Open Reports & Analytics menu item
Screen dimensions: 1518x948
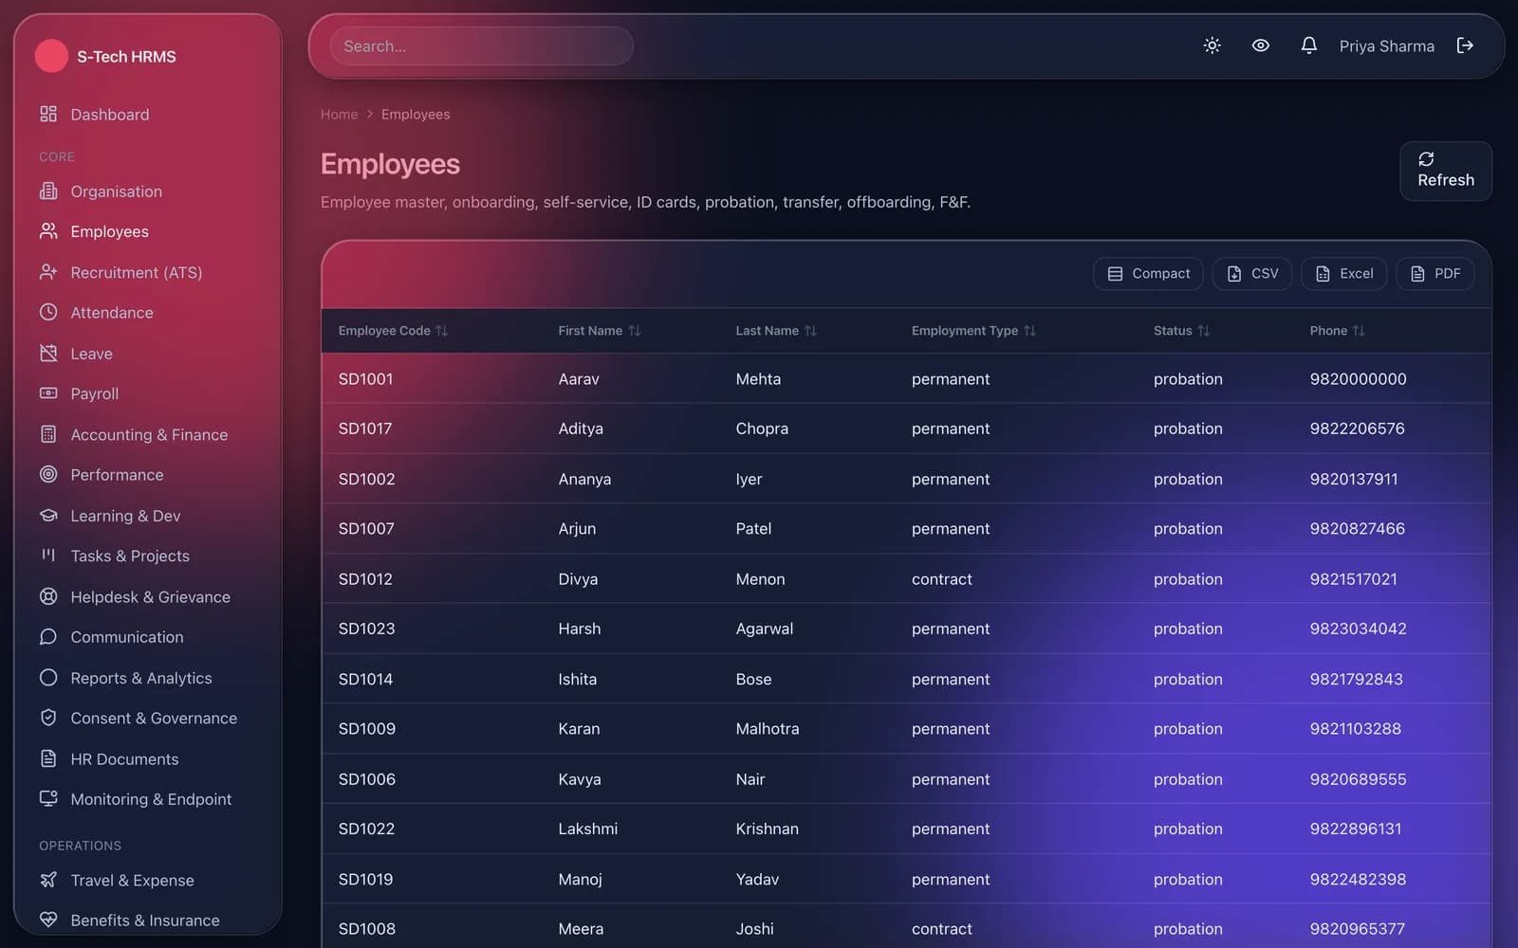pos(148,678)
